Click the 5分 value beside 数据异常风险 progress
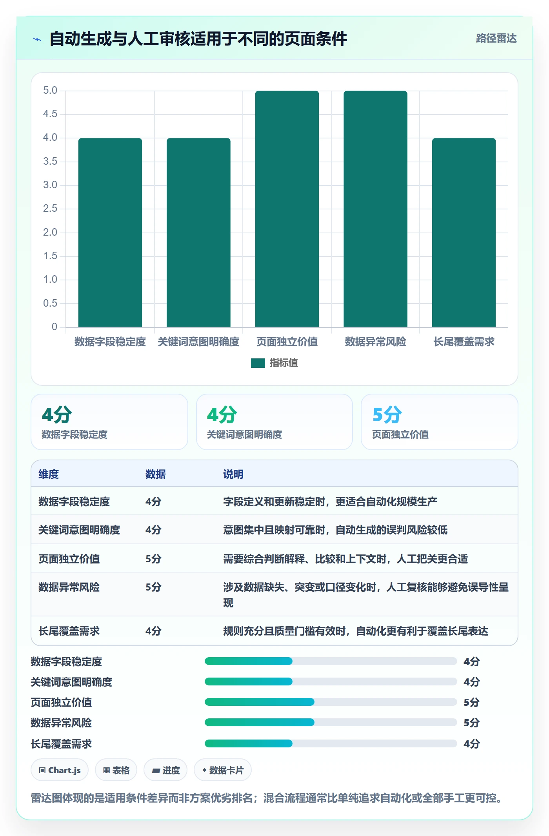 click(x=471, y=723)
